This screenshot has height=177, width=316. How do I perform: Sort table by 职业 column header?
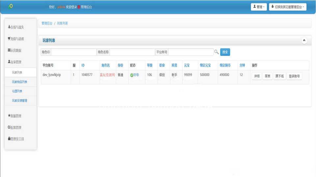point(162,65)
